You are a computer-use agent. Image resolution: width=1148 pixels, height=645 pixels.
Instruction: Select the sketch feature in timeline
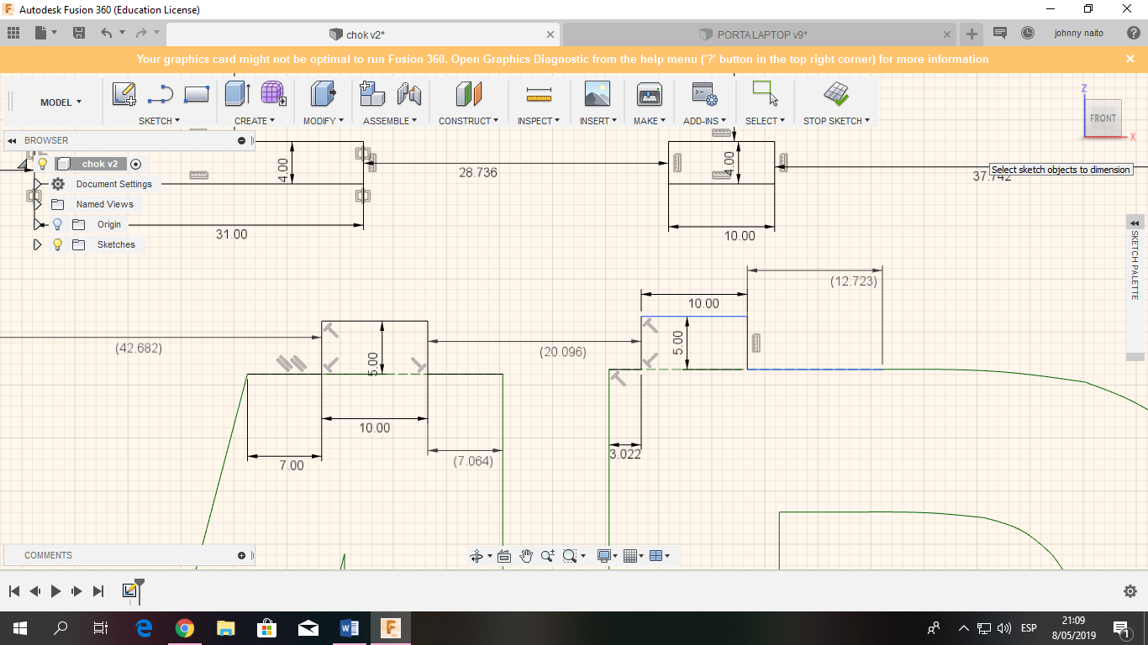pyautogui.click(x=129, y=590)
